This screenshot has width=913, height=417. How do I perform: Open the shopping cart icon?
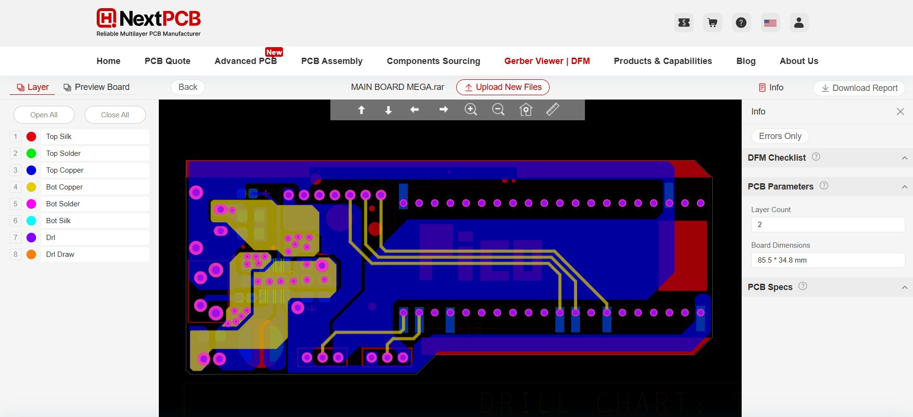tap(712, 23)
